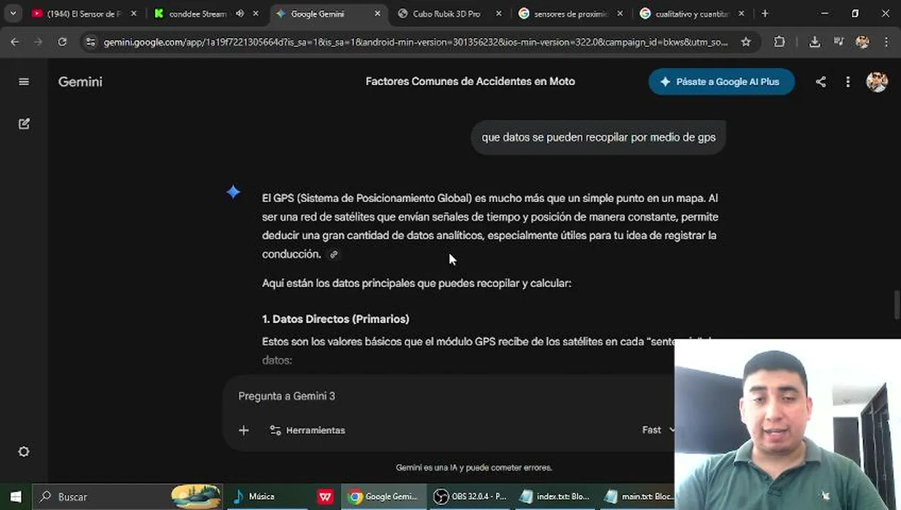Image resolution: width=901 pixels, height=510 pixels.
Task: Open Chrome three-dot menu
Action: [886, 42]
